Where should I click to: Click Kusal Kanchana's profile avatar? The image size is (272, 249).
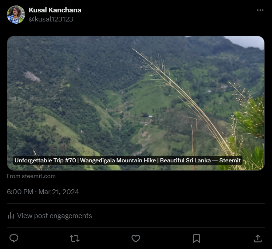pyautogui.click(x=16, y=15)
